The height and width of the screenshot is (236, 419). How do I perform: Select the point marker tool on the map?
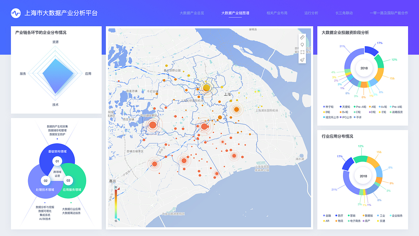click(302, 45)
